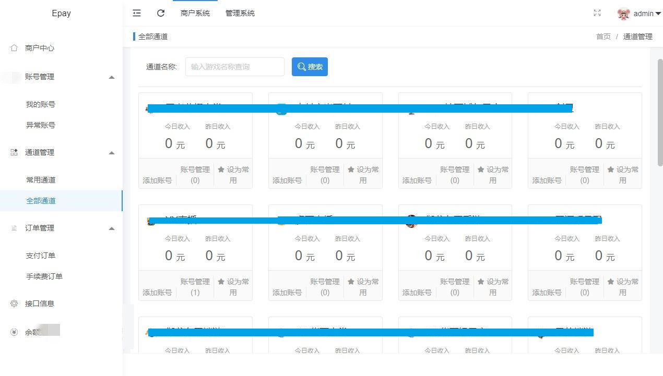This screenshot has width=663, height=376.
Task: Click the home icon beside 商户中心
Action: pos(14,48)
